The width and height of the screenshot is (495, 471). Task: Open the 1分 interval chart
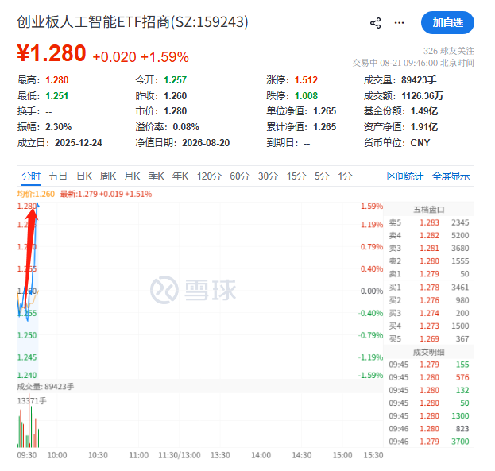click(x=345, y=176)
